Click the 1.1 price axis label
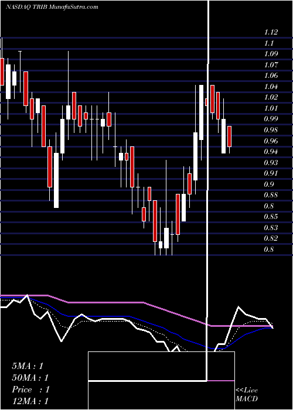Image resolution: width=293 pixels, height=410 pixels. (269, 43)
